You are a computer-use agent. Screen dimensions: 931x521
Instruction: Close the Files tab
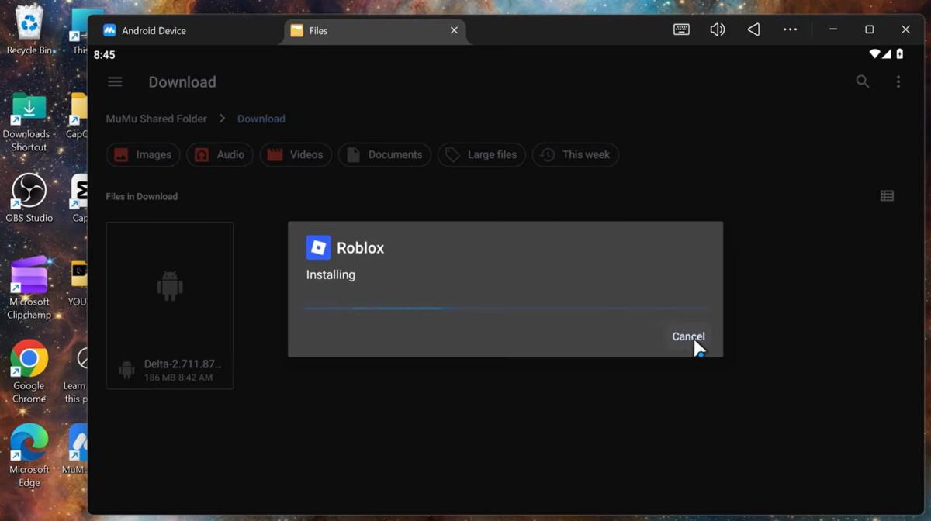(454, 31)
